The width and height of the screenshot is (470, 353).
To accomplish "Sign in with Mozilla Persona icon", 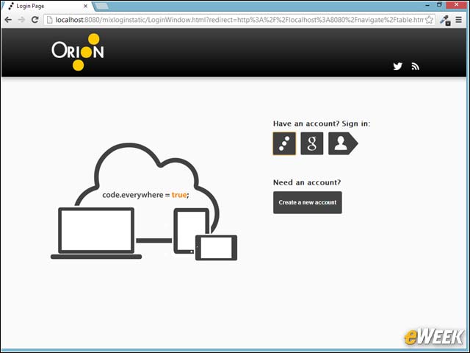I will pos(343,143).
